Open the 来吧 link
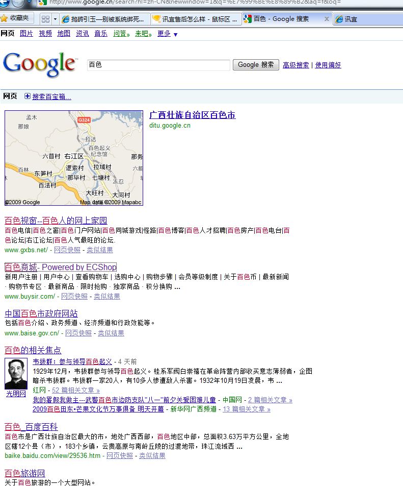The height and width of the screenshot is (486, 403). click(x=143, y=34)
